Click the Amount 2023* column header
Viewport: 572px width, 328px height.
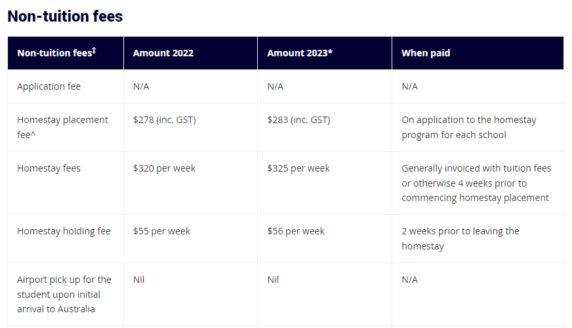(300, 53)
